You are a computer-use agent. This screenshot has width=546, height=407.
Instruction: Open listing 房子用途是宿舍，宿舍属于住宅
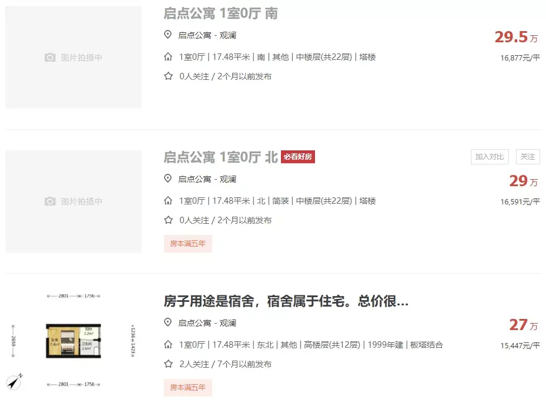[286, 302]
